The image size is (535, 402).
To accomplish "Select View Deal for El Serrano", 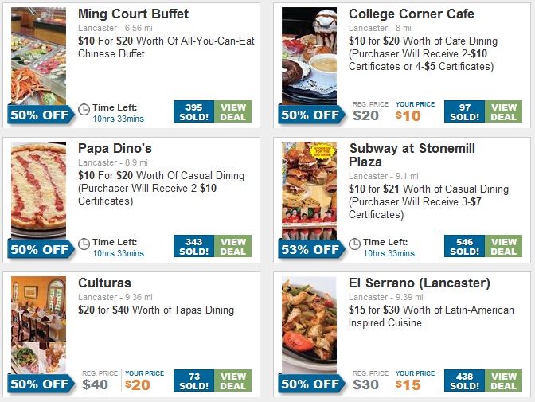I will coord(504,381).
